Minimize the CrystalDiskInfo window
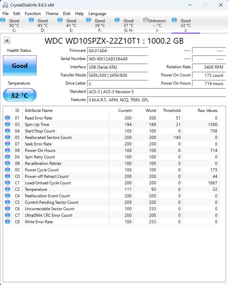 point(190,5)
